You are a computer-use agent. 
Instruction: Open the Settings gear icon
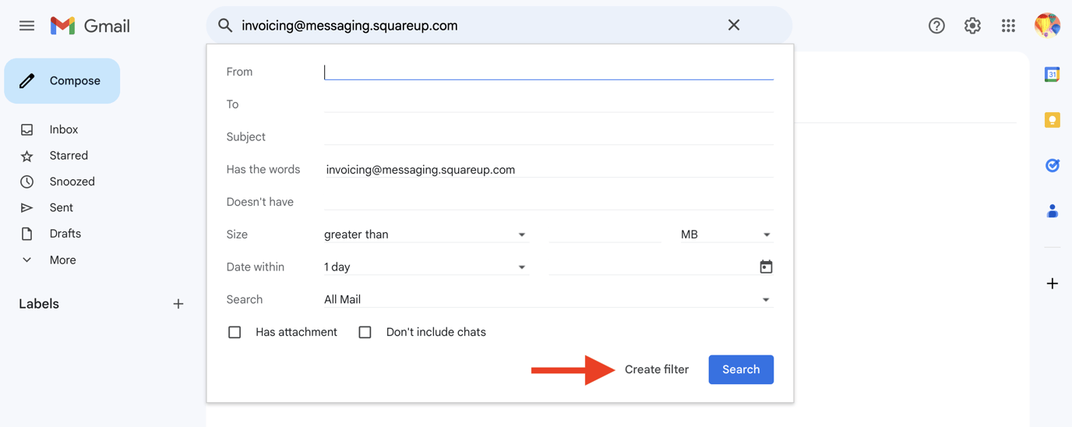(x=972, y=26)
